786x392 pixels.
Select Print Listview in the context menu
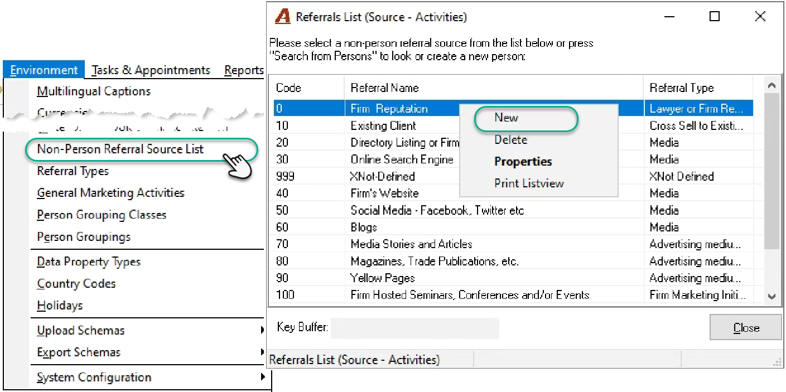[529, 183]
